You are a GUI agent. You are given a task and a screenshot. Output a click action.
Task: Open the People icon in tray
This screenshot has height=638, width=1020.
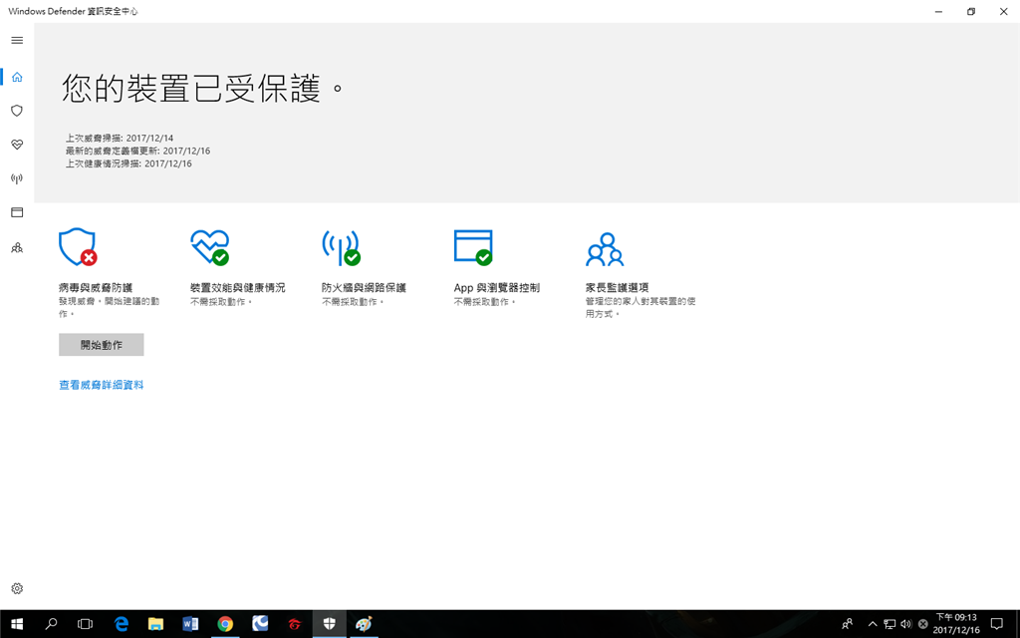tap(847, 624)
